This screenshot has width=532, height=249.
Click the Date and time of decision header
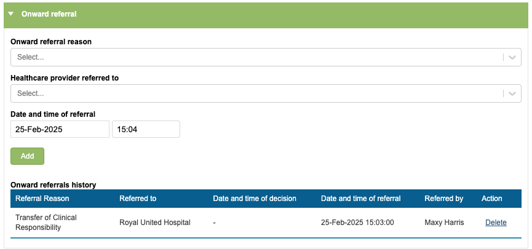click(x=255, y=199)
